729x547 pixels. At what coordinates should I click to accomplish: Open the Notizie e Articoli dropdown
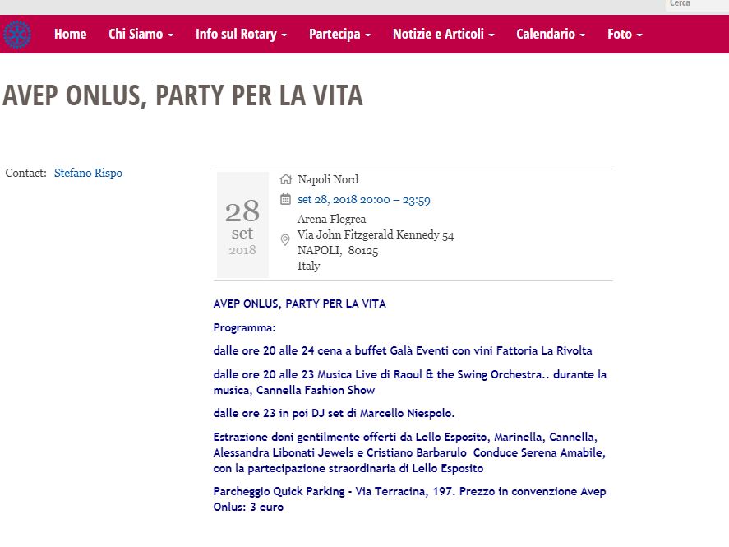click(443, 34)
